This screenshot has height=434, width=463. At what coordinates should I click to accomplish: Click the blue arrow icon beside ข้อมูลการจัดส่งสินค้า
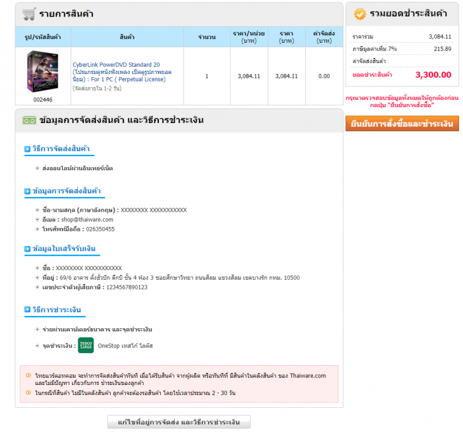27,191
